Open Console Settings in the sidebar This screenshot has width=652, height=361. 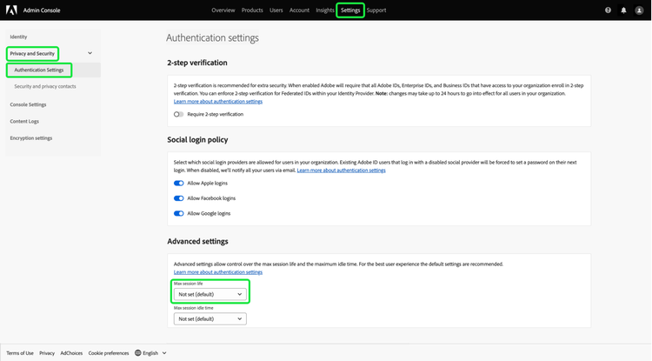(29, 104)
